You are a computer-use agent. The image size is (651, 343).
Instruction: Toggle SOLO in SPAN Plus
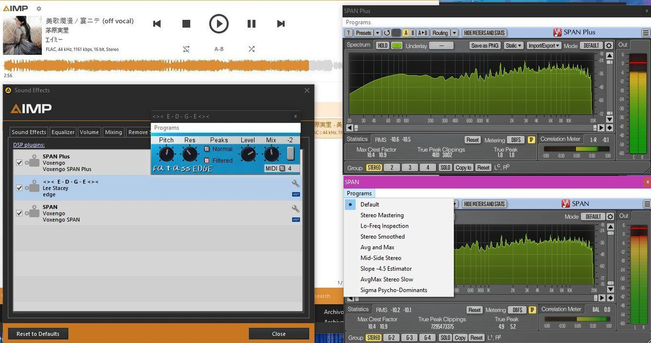(x=445, y=167)
